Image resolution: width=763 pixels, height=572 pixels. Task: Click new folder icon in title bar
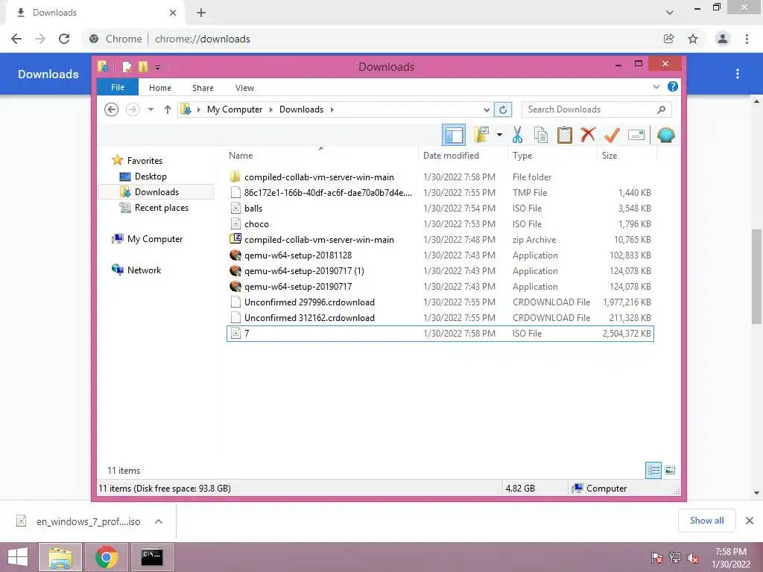pyautogui.click(x=143, y=66)
